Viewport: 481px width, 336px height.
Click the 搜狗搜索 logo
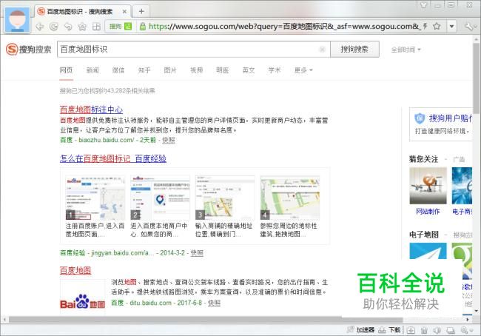click(x=29, y=49)
